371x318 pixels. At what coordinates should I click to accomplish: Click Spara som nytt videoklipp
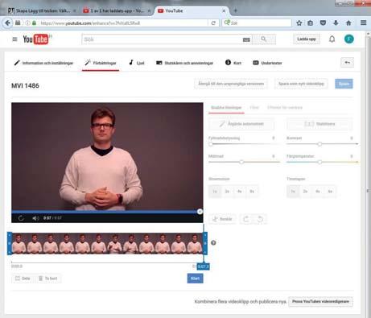tap(301, 84)
